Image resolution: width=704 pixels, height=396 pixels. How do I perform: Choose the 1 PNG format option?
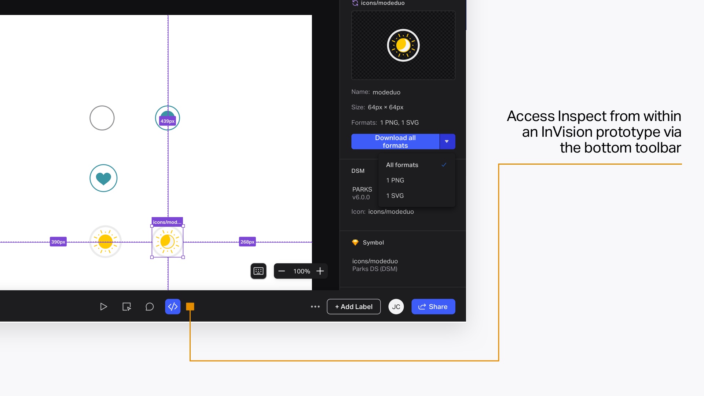[395, 180]
